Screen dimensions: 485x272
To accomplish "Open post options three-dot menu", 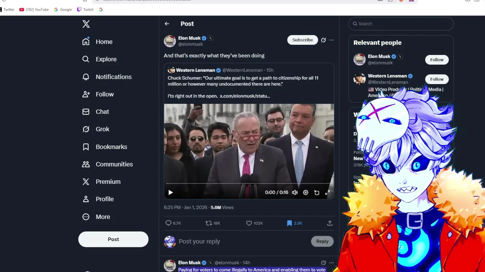I will tap(332, 40).
